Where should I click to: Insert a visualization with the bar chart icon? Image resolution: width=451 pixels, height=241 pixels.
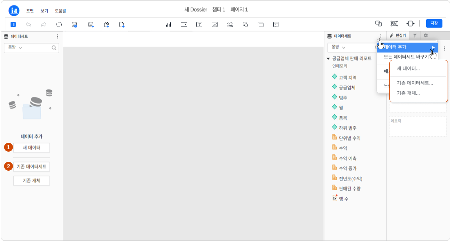click(168, 24)
